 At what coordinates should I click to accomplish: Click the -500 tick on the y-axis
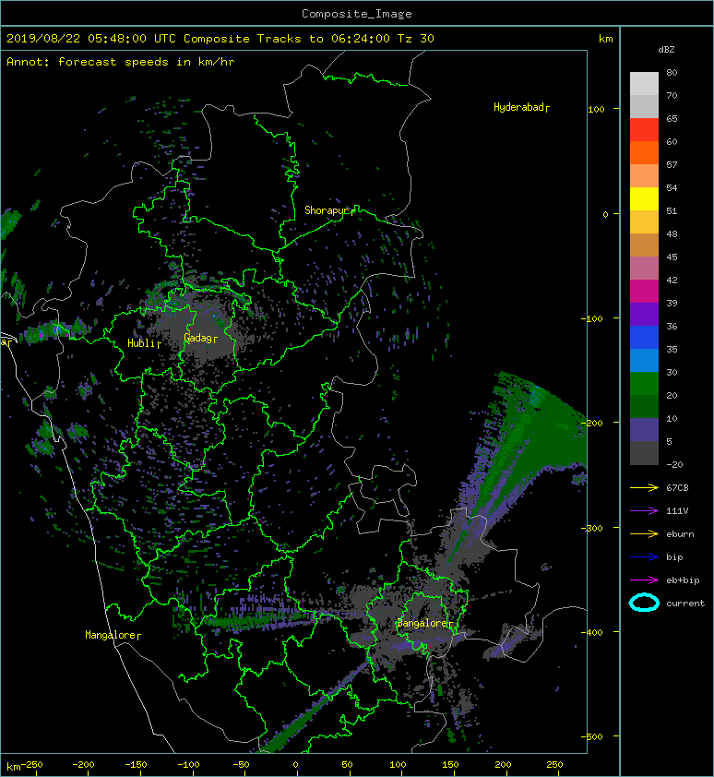[592, 737]
